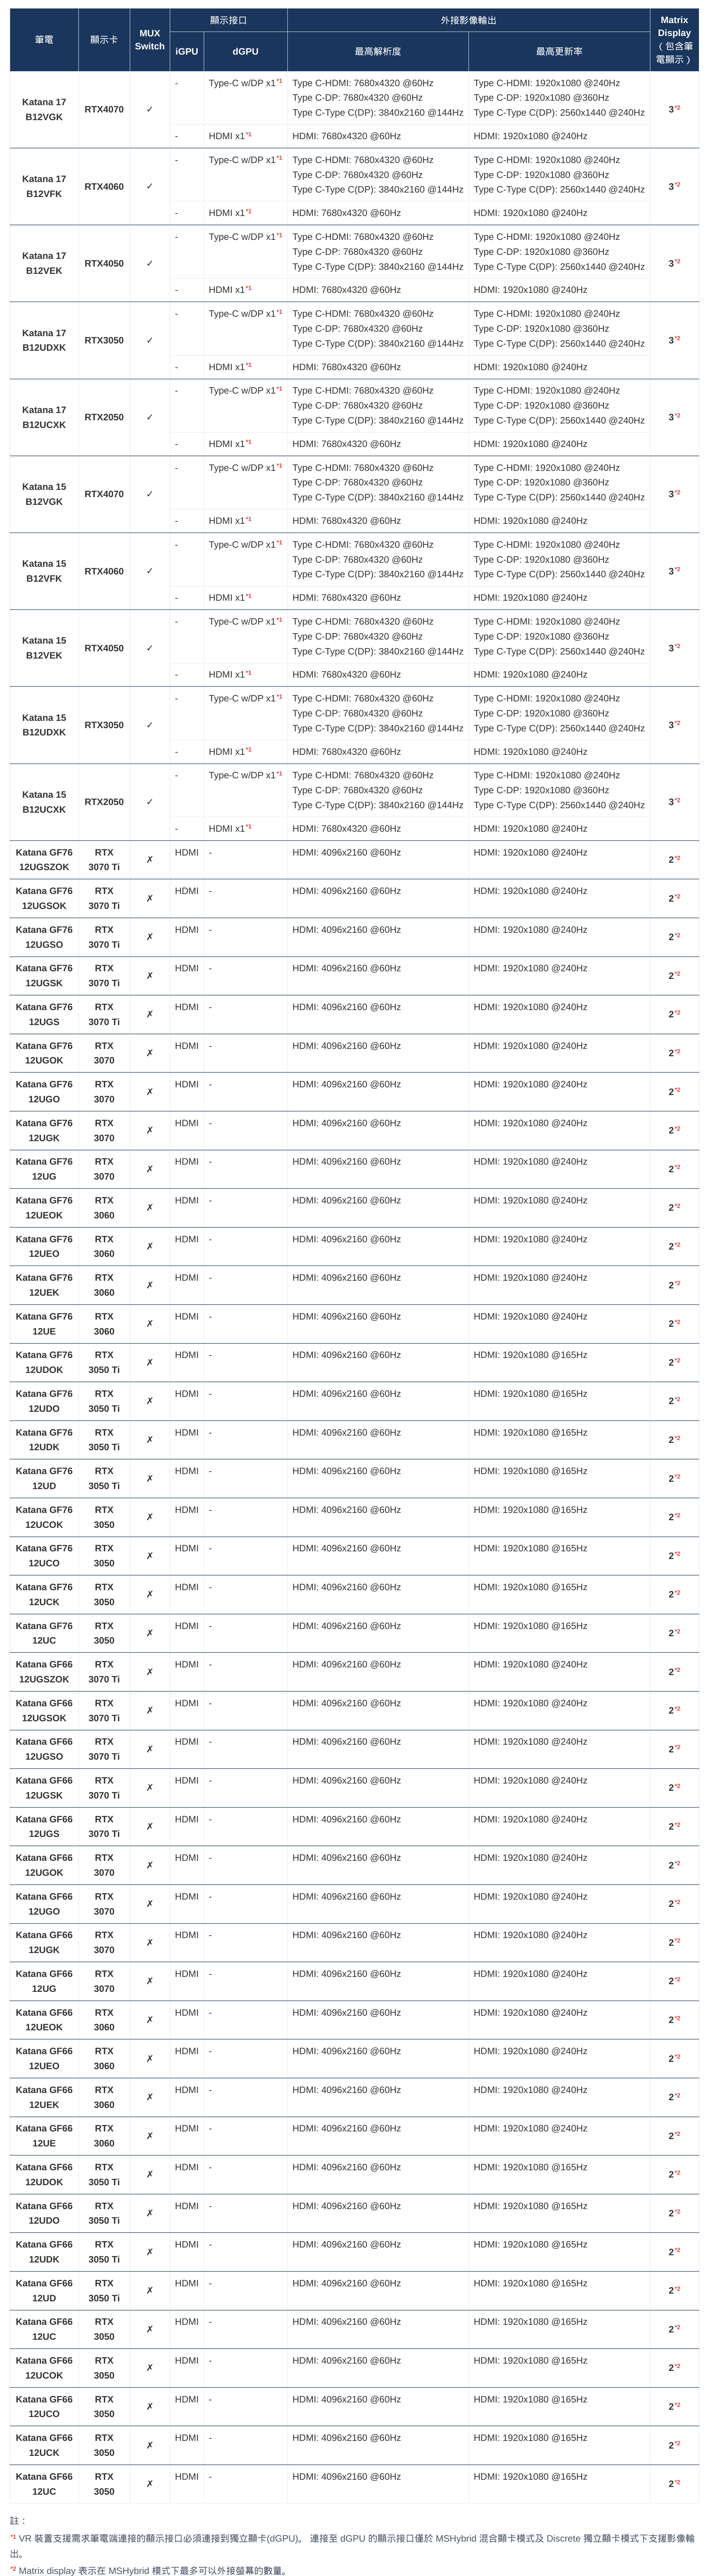Select the Katana 17 B12VFK model cell
This screenshot has width=709, height=2576.
click(44, 186)
